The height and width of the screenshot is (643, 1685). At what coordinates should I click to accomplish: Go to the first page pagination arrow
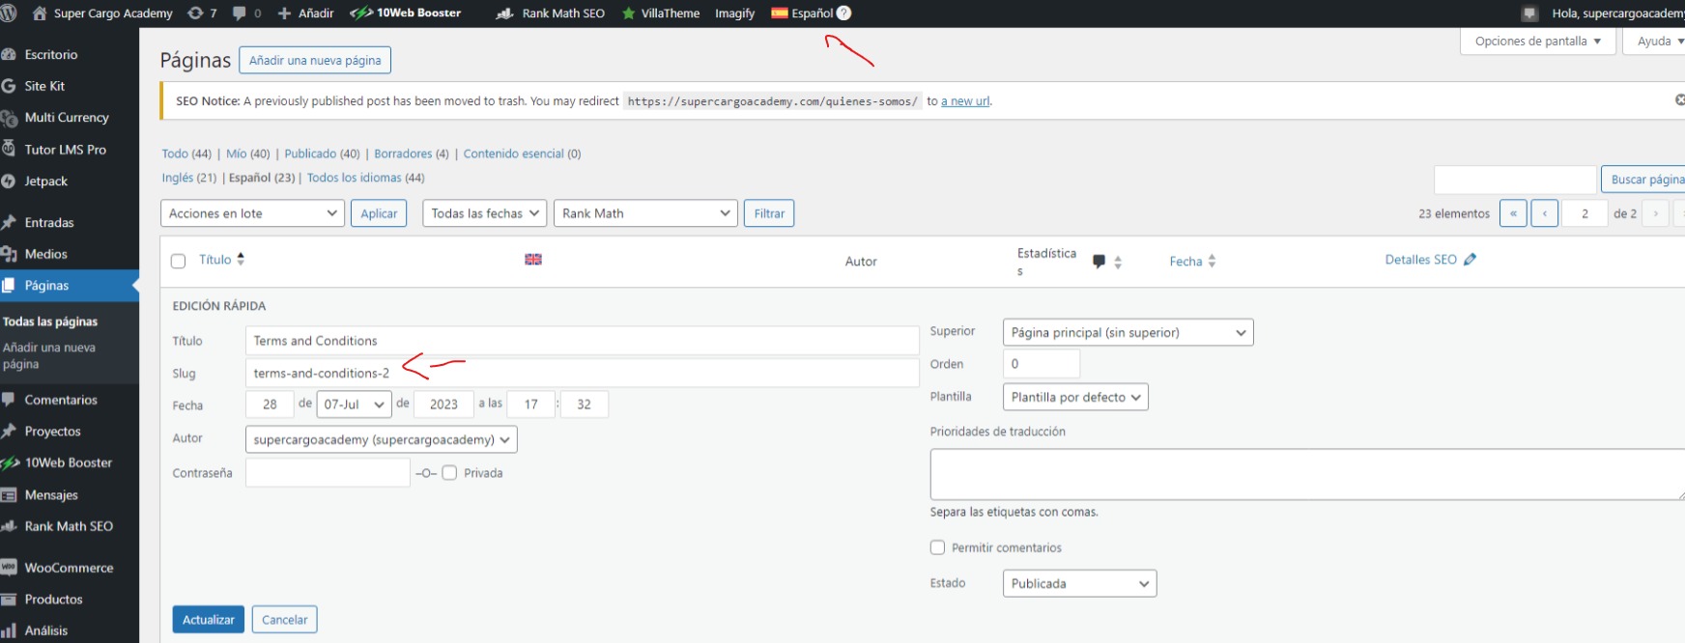click(x=1513, y=213)
